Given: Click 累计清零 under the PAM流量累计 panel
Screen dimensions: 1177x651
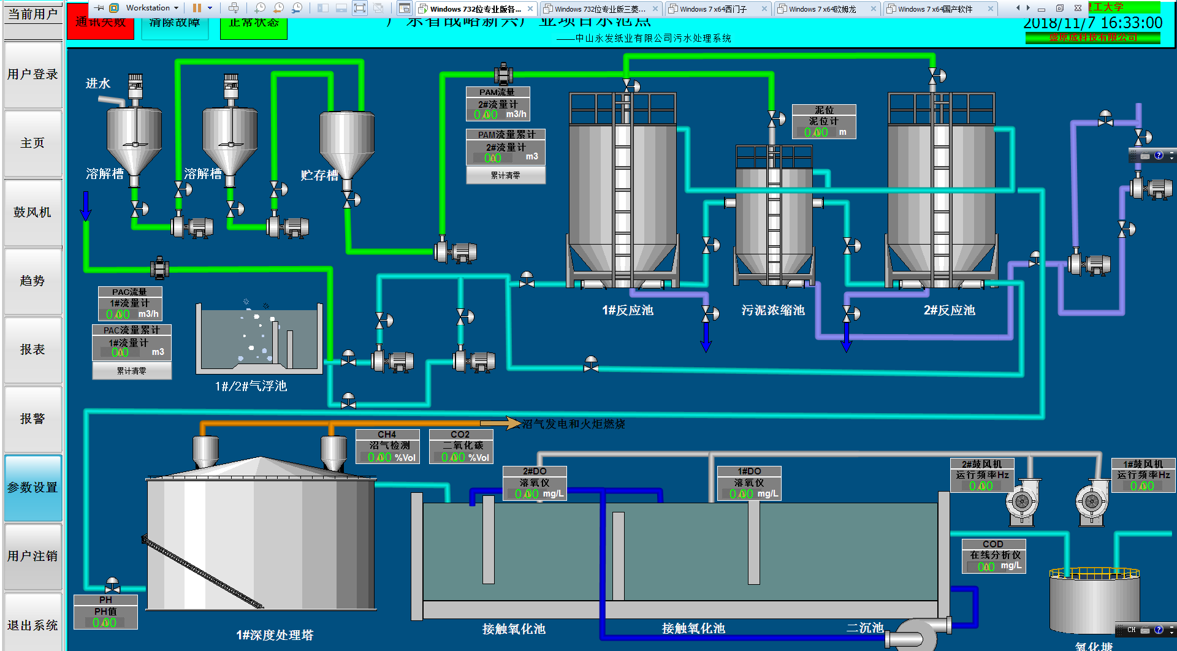Looking at the screenshot, I should coord(505,175).
